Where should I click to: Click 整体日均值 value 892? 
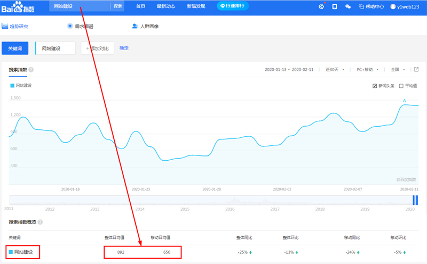[121, 252]
